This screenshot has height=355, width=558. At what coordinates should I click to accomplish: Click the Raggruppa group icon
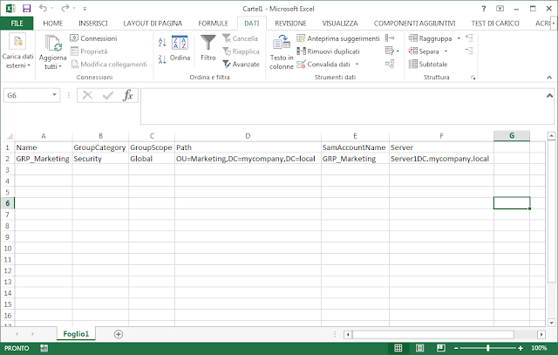pos(412,38)
